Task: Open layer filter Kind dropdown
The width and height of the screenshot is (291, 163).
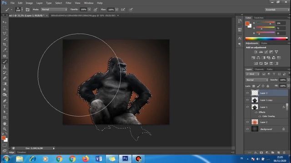Action: [x=252, y=74]
